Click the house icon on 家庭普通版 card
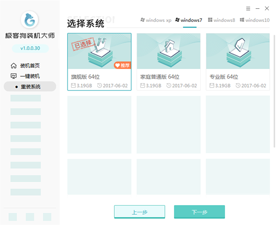Viewport: 277px width, 225px height. coord(170,45)
